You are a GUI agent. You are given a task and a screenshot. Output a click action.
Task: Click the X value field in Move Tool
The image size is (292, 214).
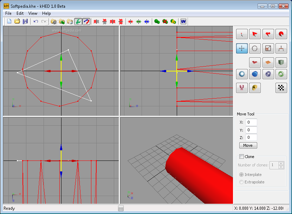click(x=251, y=122)
